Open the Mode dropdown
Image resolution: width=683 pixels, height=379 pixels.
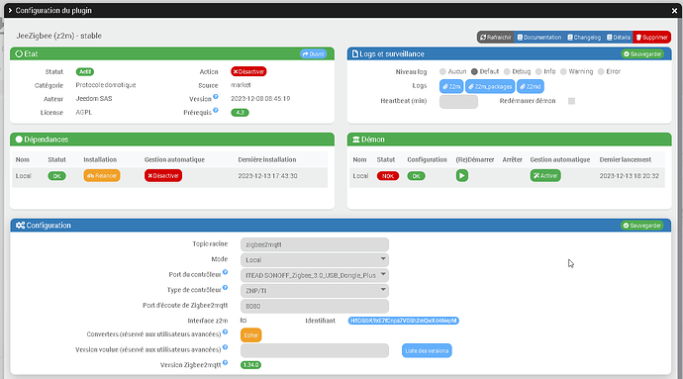click(x=315, y=260)
